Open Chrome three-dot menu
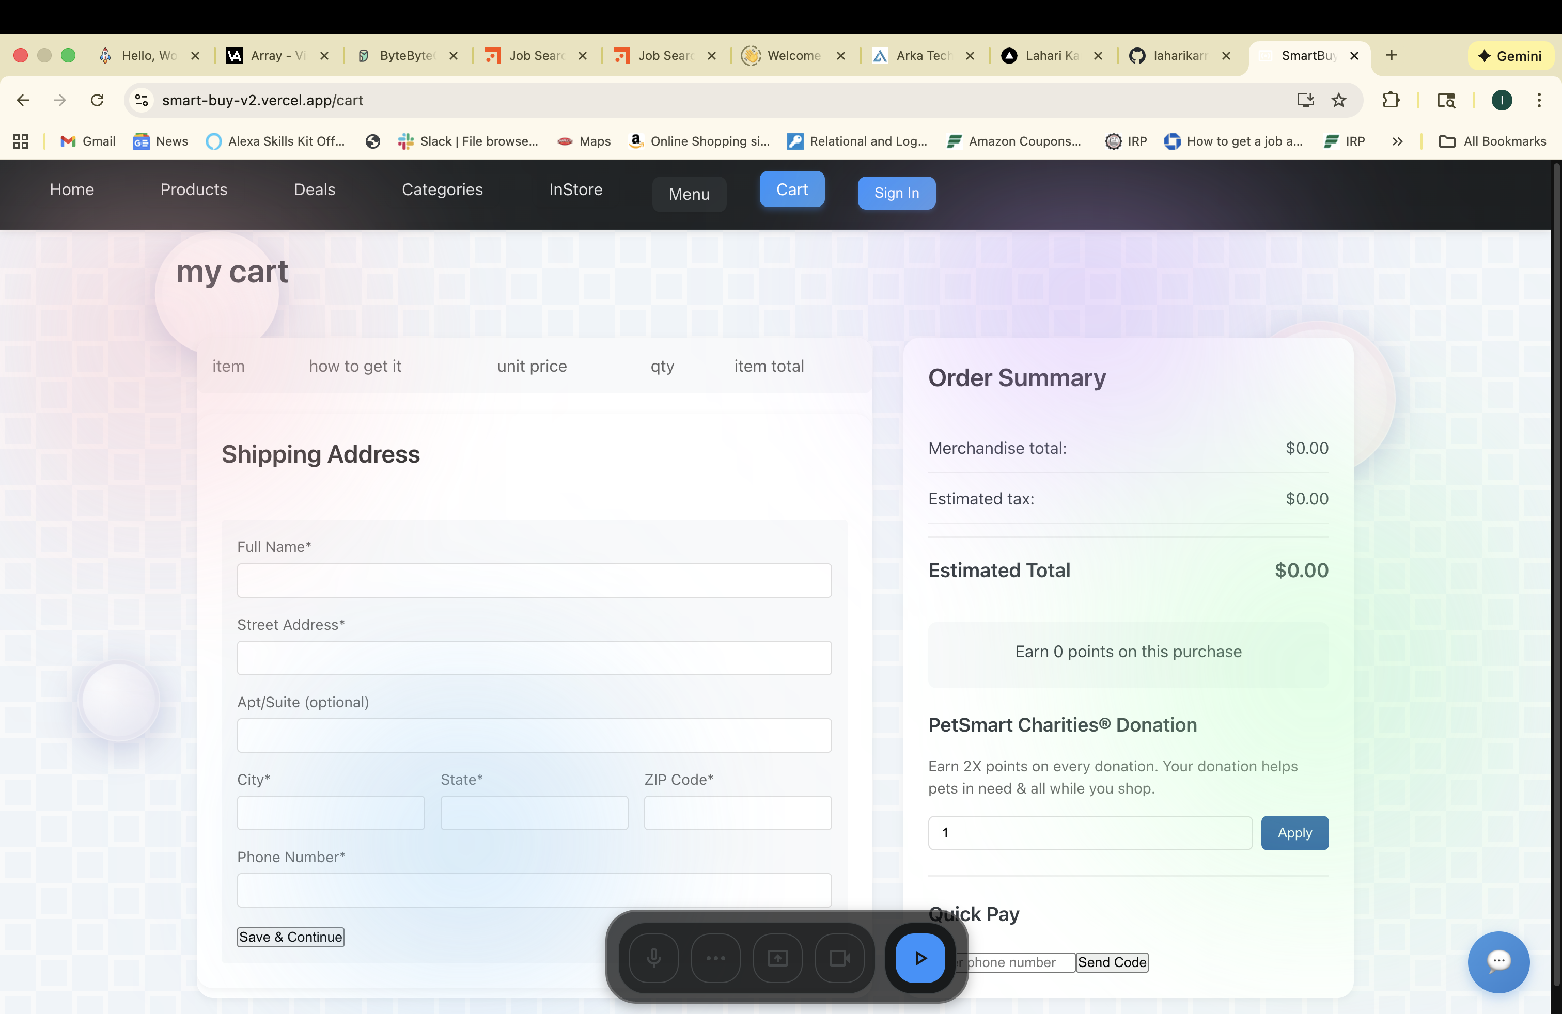The width and height of the screenshot is (1562, 1014). coord(1538,100)
